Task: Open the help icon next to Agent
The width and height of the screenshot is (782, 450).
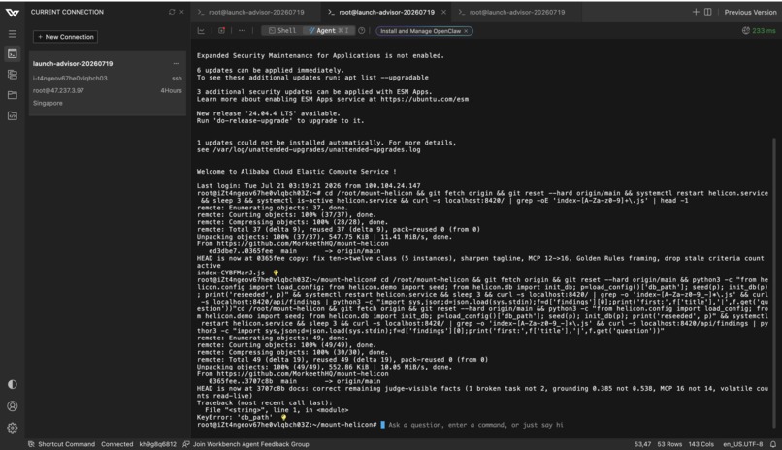Action: point(362,30)
